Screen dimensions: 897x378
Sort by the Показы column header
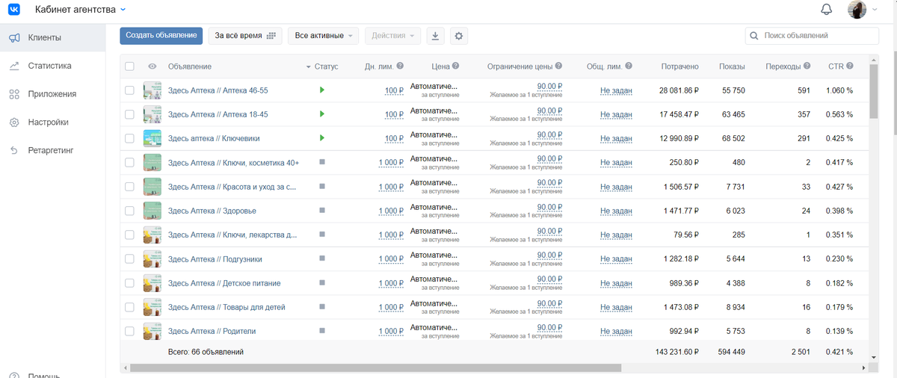pyautogui.click(x=732, y=66)
